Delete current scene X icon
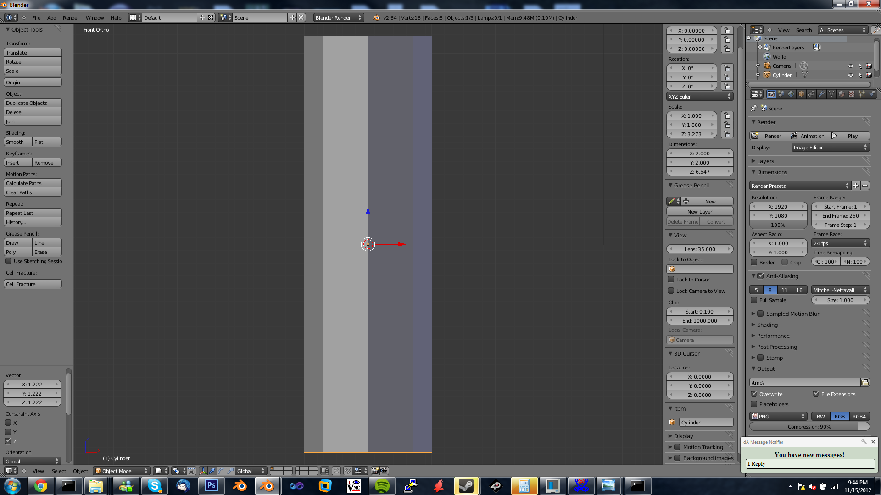Viewport: 881px width, 495px height. (x=301, y=17)
